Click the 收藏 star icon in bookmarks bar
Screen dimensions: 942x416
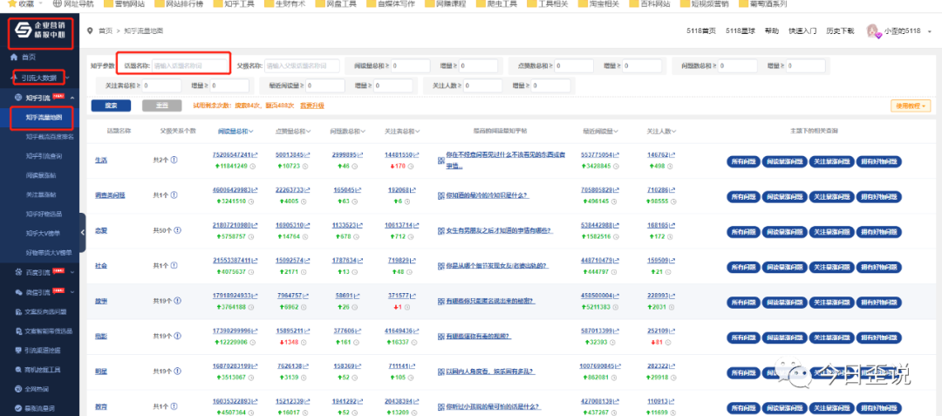click(12, 3)
